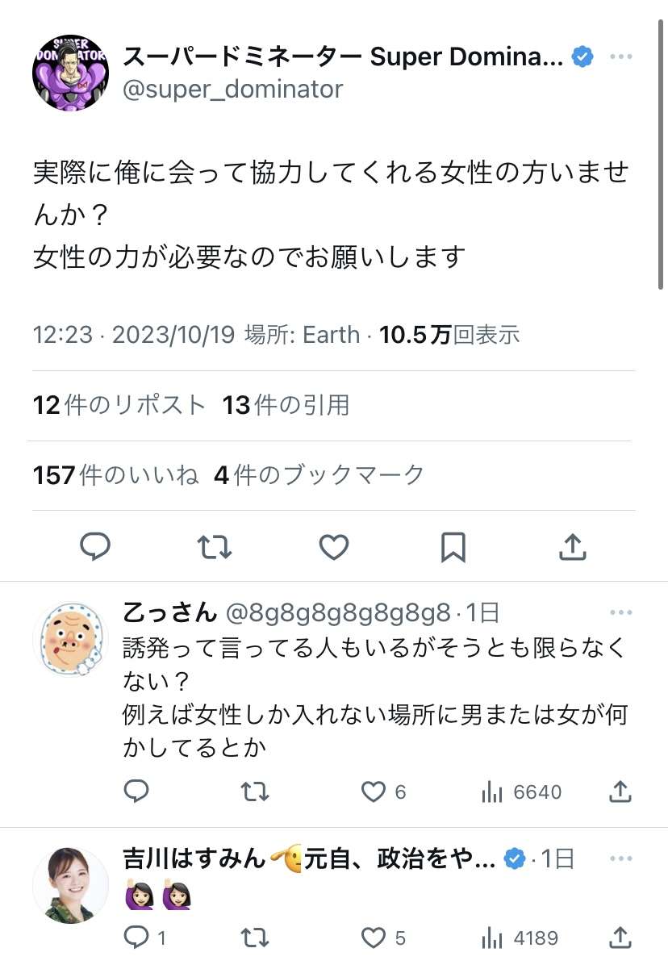Bookmark the main post
The height and width of the screenshot is (969, 668).
pyautogui.click(x=453, y=547)
